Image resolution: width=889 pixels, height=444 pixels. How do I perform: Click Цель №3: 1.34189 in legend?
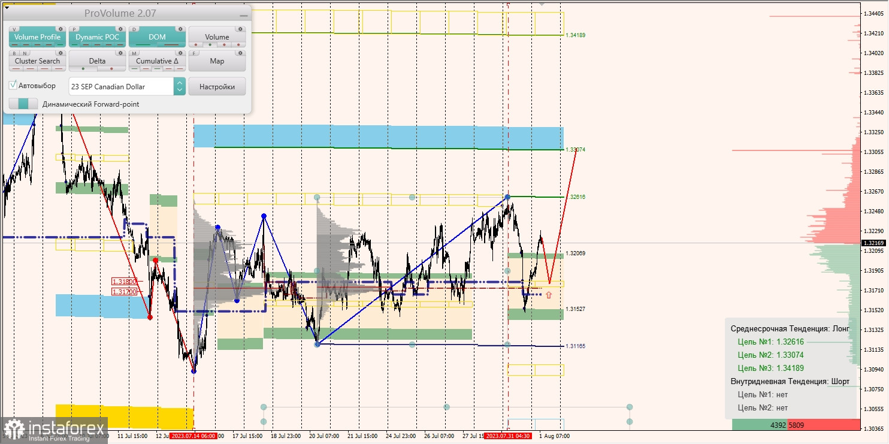771,368
